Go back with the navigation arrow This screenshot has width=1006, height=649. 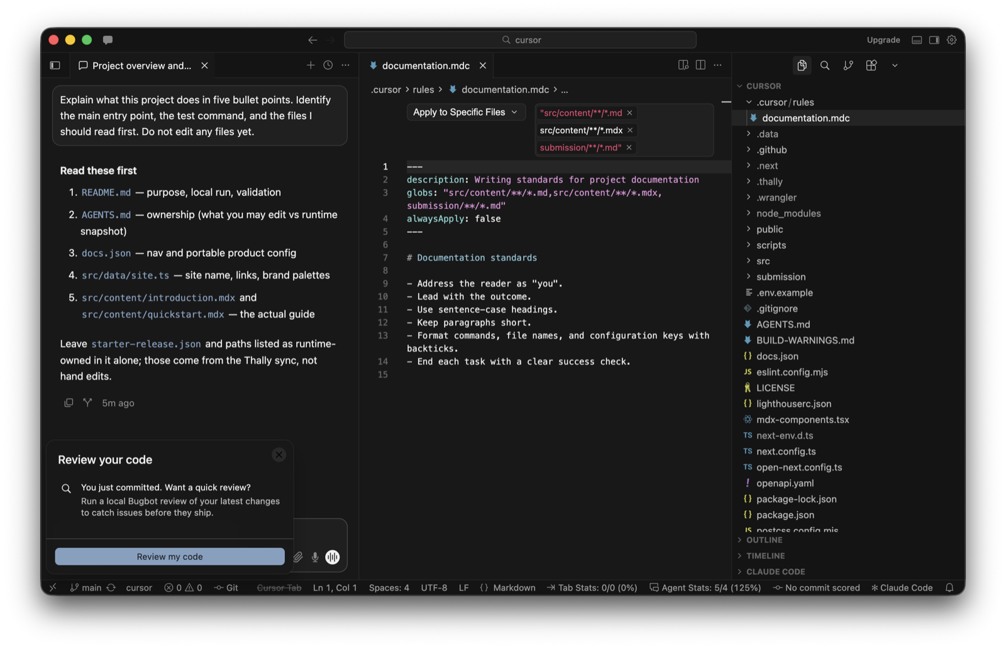click(x=312, y=40)
